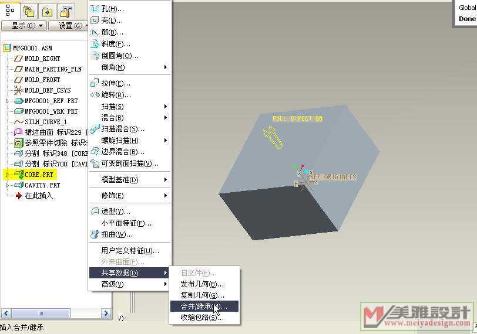This screenshot has width=477, height=334.
Task: Choose 用户定义特征(U)... menu item
Action: coord(130,251)
